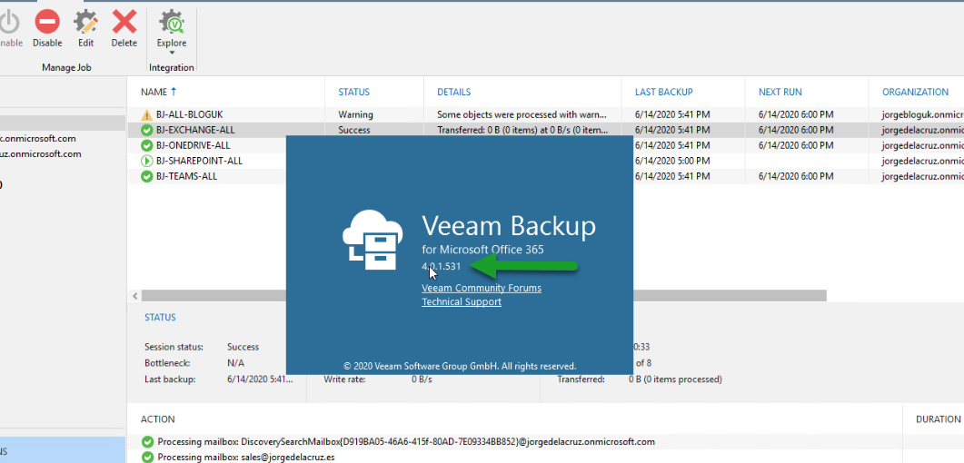Click the Session status Success value
Screen dimensions: 964x463
pos(243,347)
